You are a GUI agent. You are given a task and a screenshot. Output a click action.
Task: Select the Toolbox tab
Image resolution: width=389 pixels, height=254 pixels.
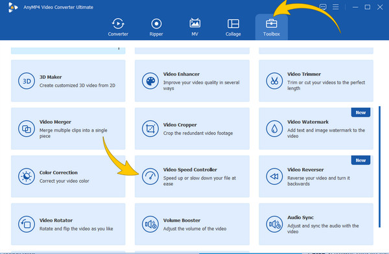click(x=272, y=27)
